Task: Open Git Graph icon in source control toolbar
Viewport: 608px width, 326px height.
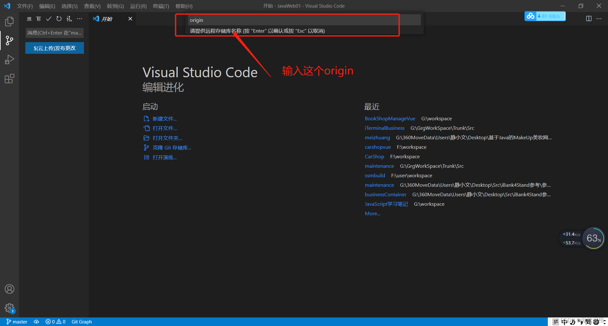Action: pos(69,19)
